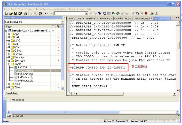Switch to the ZMain.c tab

pyautogui.click(x=71, y=19)
